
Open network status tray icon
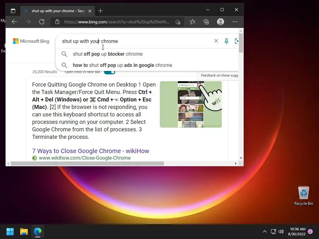[273, 232]
